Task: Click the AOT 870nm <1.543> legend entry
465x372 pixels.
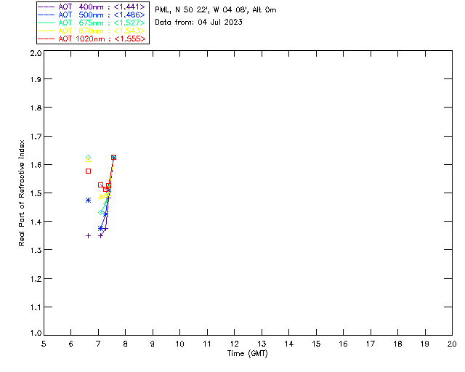Action: click(x=92, y=31)
